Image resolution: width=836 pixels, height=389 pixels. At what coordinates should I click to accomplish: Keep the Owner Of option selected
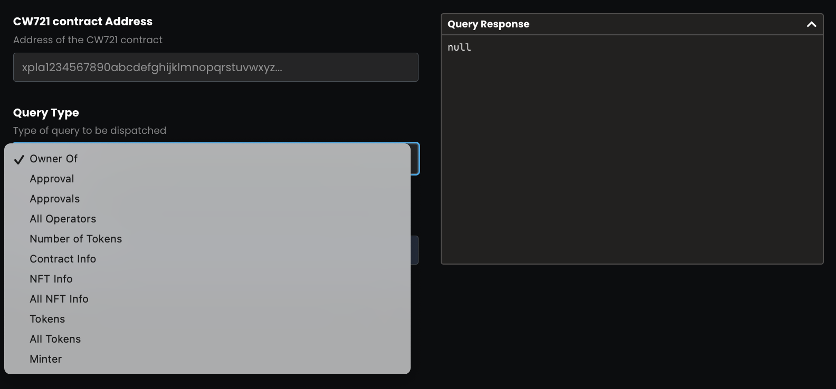[53, 159]
